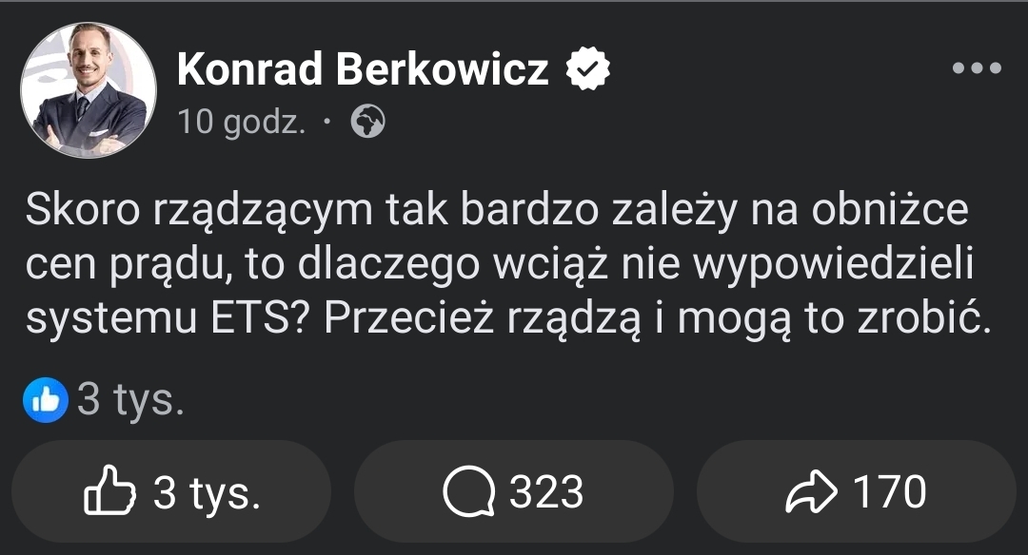Viewport: 1028px width, 555px height.
Task: Click the speech bubble comment icon
Action: [x=469, y=492]
